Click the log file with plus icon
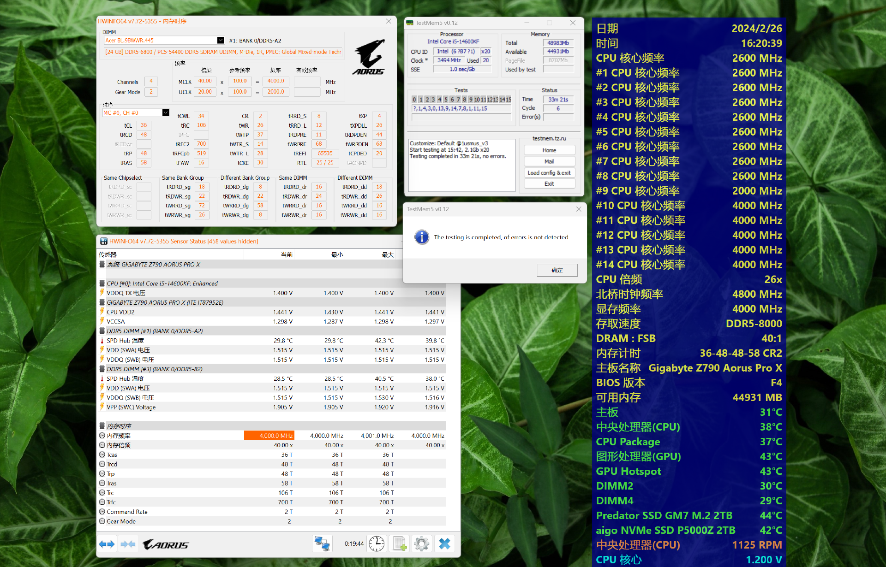The height and width of the screenshot is (567, 886). [399, 544]
